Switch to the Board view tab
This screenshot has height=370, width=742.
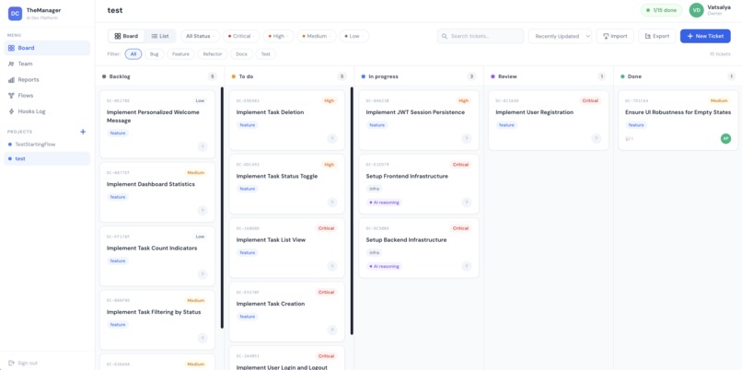click(x=126, y=36)
